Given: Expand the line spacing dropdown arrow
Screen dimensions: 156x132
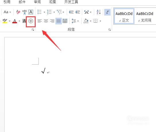Looking at the screenshot, I should pyautogui.click(x=78, y=21).
